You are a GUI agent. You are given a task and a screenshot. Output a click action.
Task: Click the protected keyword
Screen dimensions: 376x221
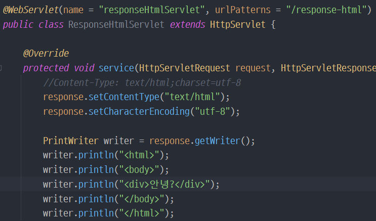tap(46, 68)
